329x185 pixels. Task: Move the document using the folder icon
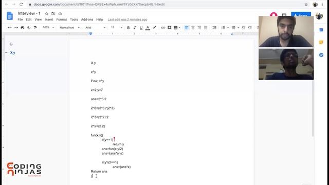pos(53,14)
